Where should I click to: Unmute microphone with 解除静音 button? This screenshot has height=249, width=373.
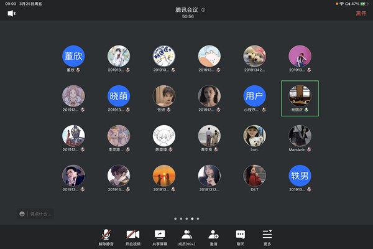(107, 237)
